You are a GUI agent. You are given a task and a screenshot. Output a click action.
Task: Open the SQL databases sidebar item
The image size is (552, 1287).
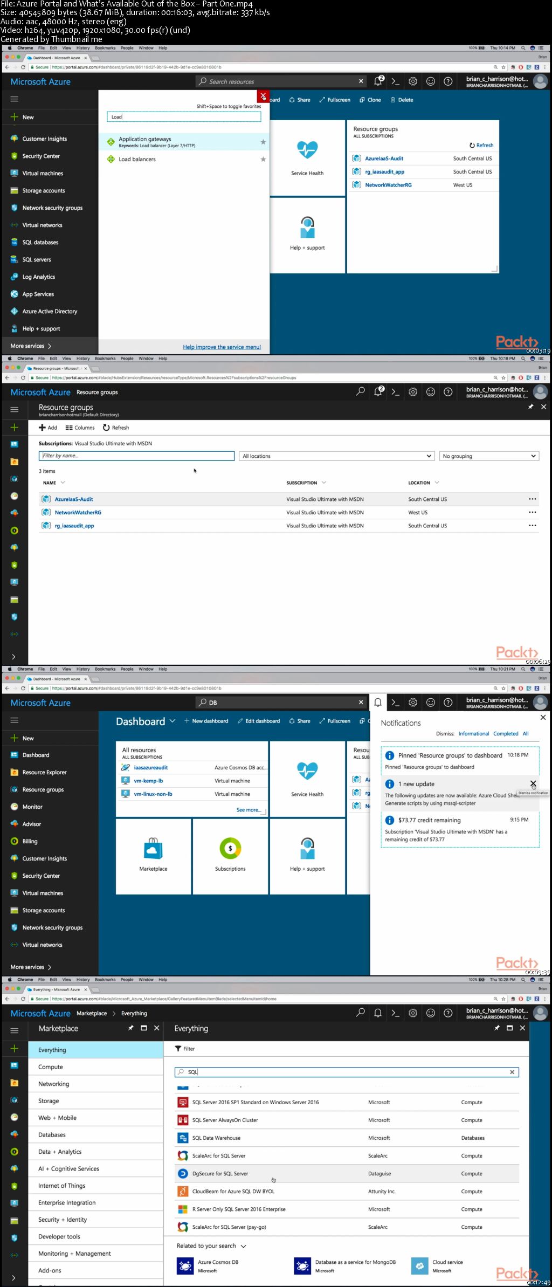coord(40,242)
